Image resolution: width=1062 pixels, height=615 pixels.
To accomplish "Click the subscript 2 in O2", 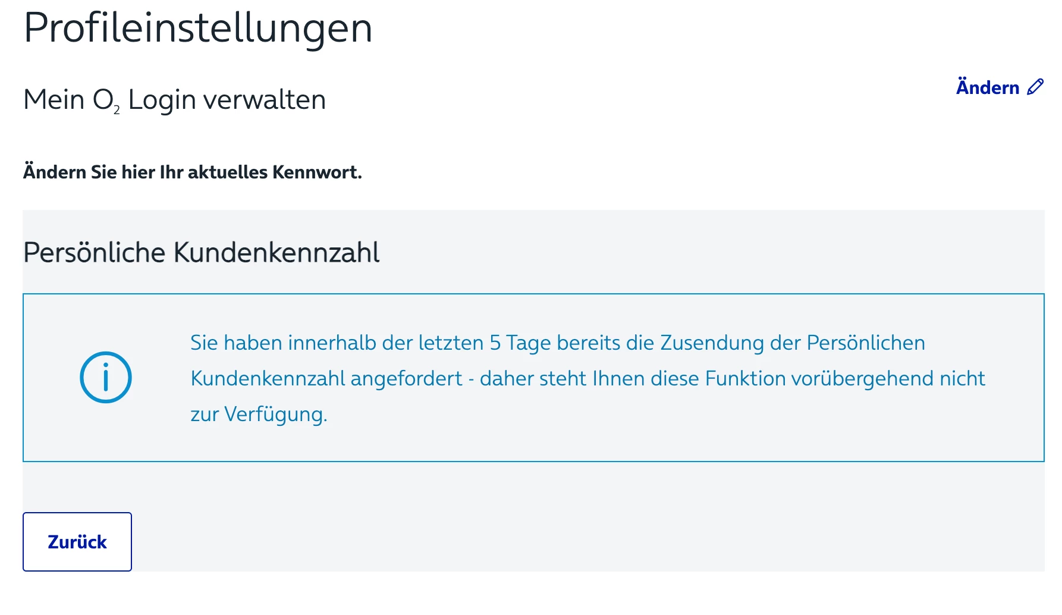I will [x=117, y=110].
